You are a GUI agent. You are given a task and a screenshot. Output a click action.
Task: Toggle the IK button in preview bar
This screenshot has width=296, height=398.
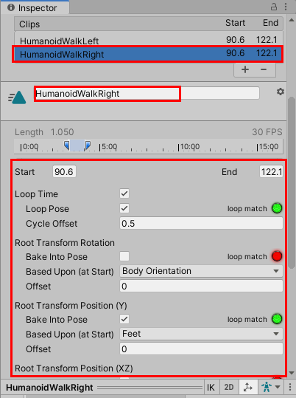[x=211, y=388]
